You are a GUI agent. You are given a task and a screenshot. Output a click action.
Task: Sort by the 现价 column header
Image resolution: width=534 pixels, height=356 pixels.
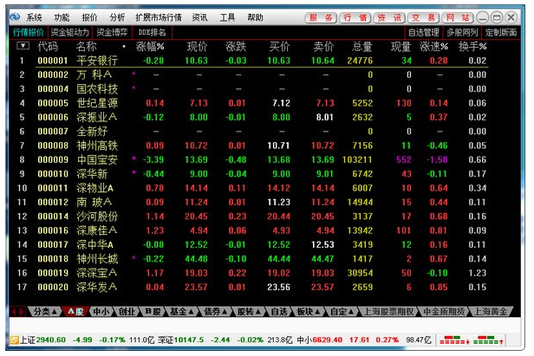[x=197, y=46]
